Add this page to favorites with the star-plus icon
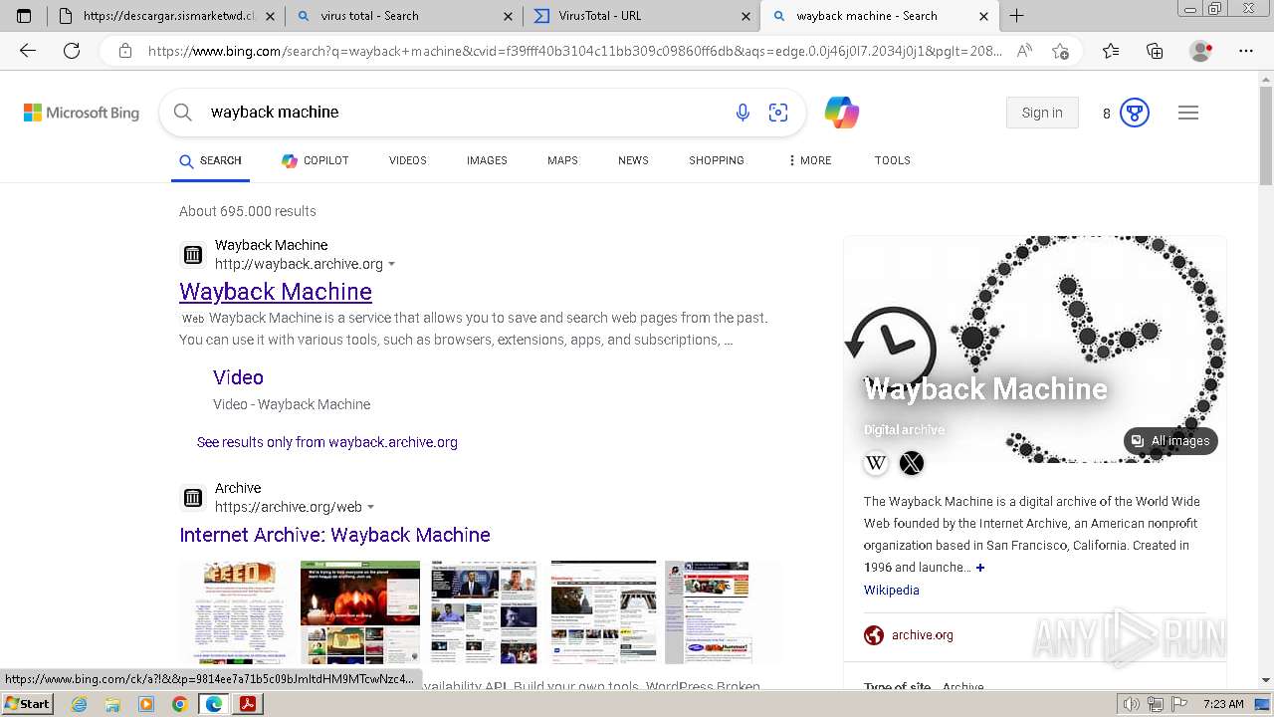Image resolution: width=1274 pixels, height=717 pixels. point(1061,51)
